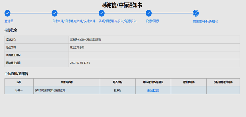Select the 标段一 row cell

click(x=19, y=90)
